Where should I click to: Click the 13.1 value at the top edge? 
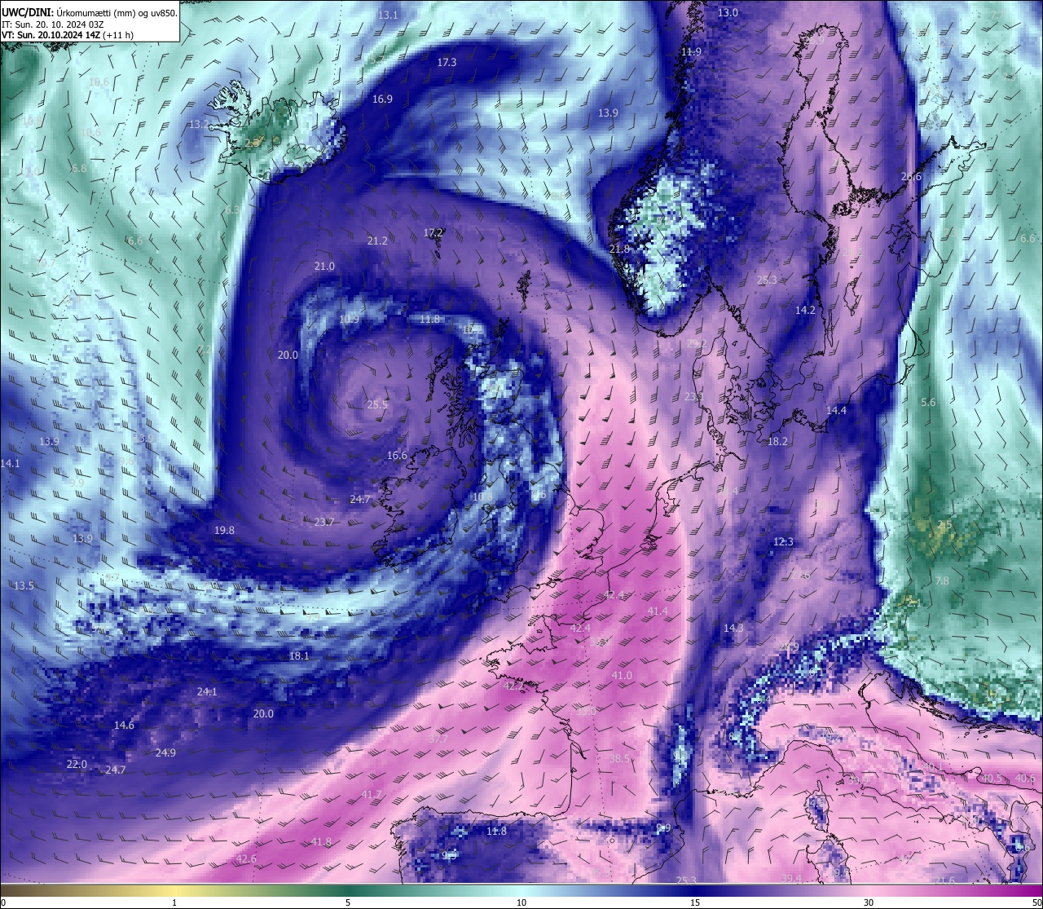(389, 15)
